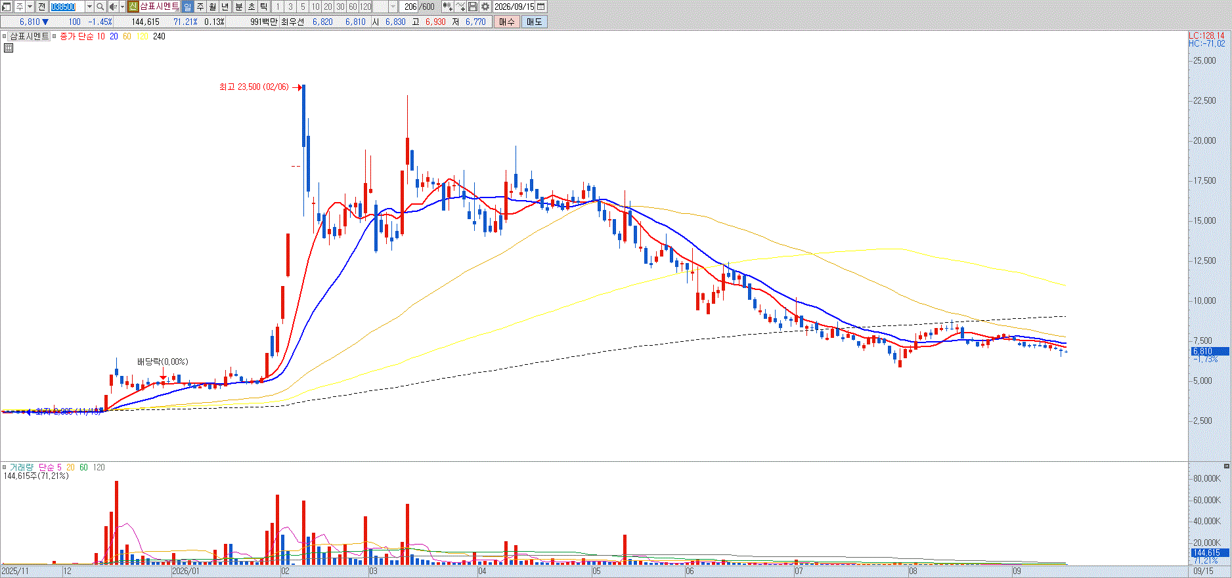Switch to 월 monthly period
1232x578 pixels.
[213, 7]
